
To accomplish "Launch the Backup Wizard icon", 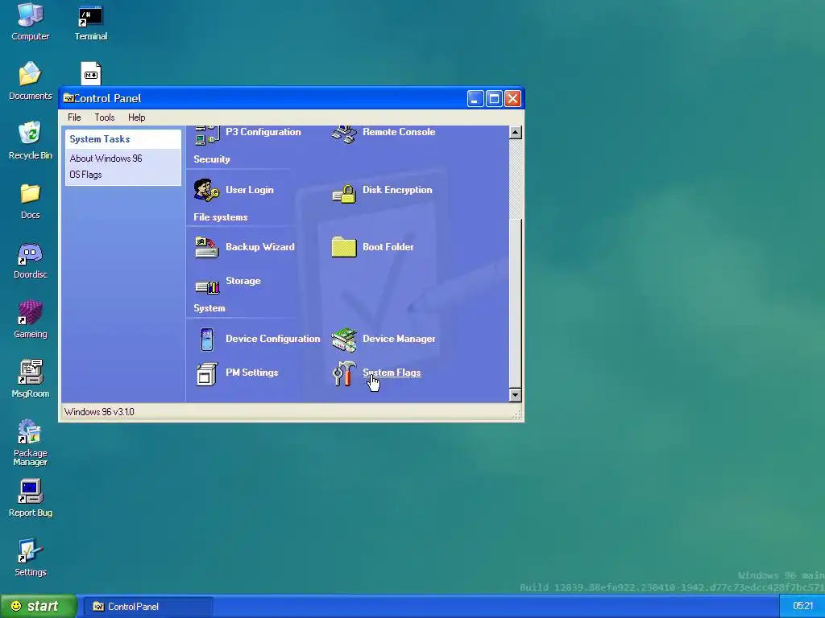I will click(x=207, y=247).
